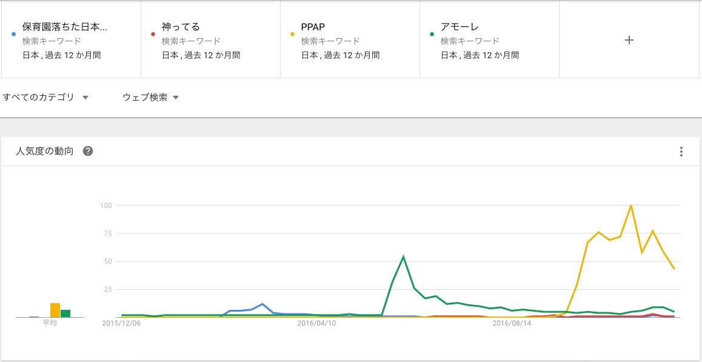702x362 pixels.
Task: Click the yellow PPAP average bar
Action: [55, 310]
